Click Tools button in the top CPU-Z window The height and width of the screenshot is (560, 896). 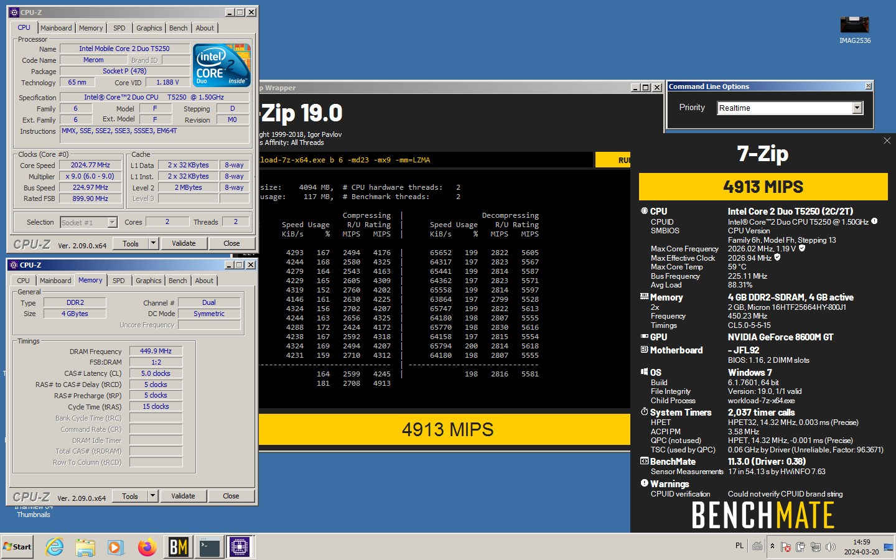tap(131, 243)
